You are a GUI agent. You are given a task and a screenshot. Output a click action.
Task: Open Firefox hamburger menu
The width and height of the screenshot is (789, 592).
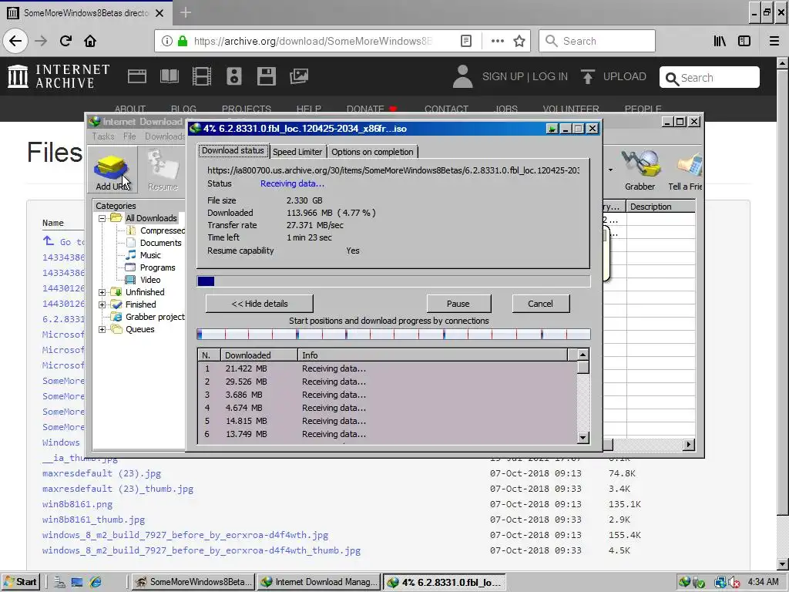[x=774, y=41]
